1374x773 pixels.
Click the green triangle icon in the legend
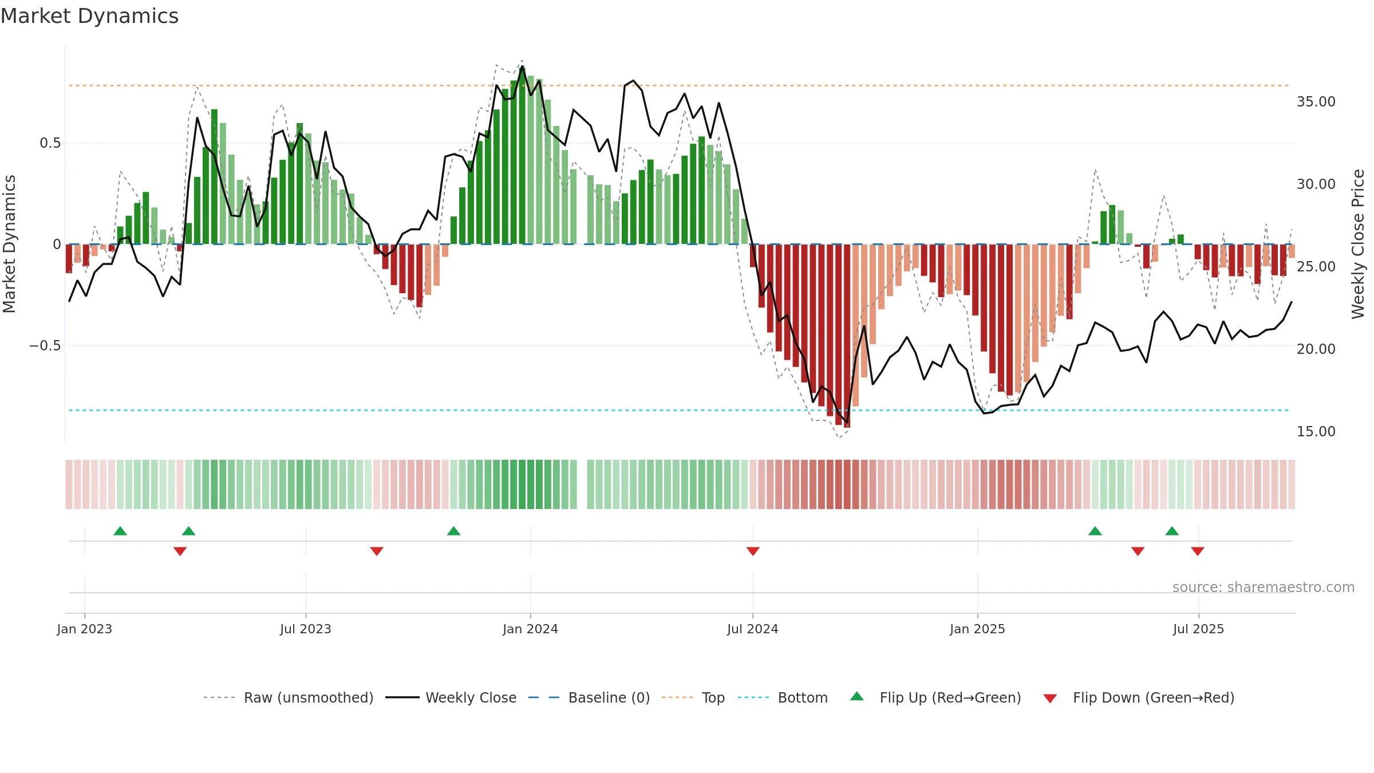coord(857,696)
